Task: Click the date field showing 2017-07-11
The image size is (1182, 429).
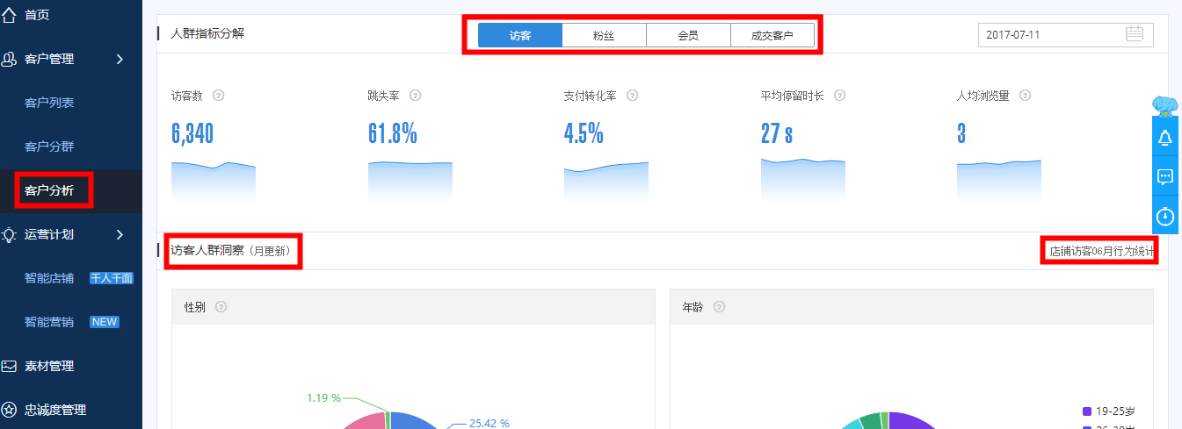Action: point(1065,34)
